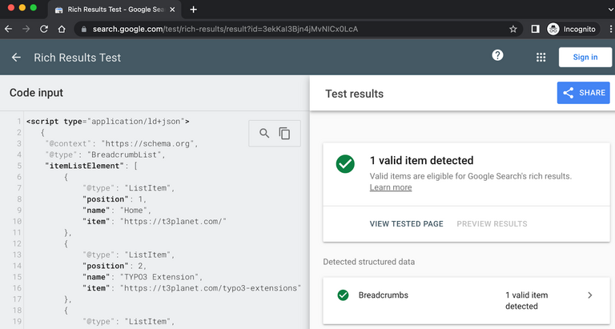Open the Google apps grid

[541, 58]
